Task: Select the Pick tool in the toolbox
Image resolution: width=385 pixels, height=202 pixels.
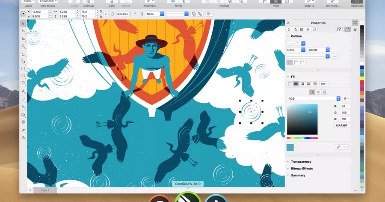Action: 24,24
